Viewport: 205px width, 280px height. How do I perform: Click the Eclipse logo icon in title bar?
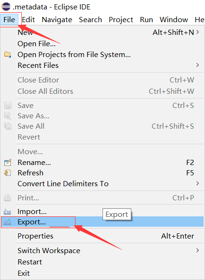6,7
